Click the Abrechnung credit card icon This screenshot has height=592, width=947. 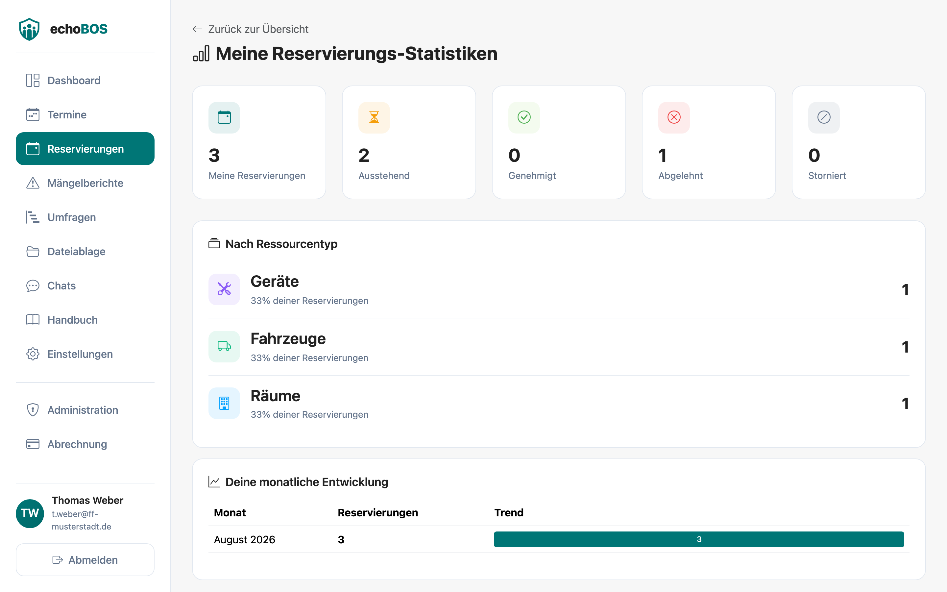(33, 444)
